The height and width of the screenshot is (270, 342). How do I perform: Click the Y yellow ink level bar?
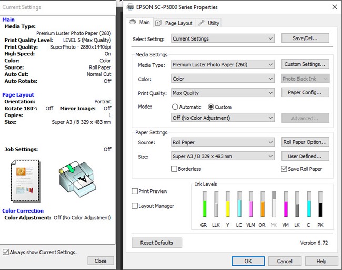click(228, 204)
